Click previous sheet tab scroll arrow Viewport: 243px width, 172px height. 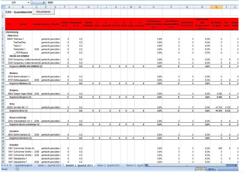coord(5,165)
